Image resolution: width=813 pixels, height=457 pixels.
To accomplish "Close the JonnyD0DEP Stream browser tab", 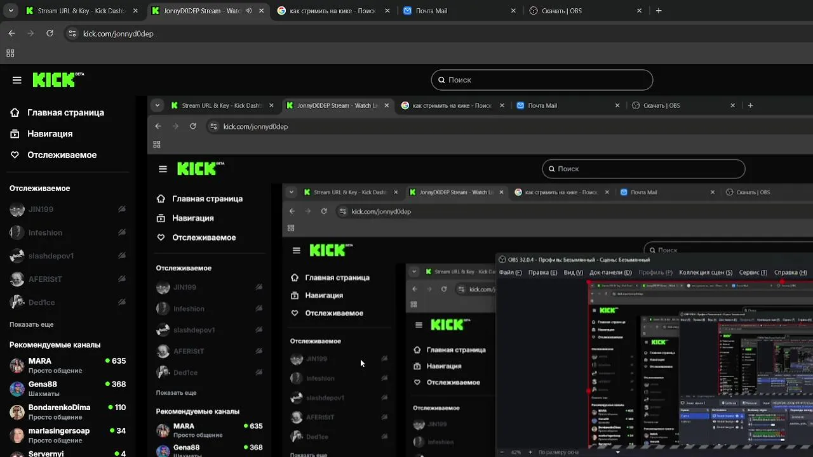I will (261, 11).
